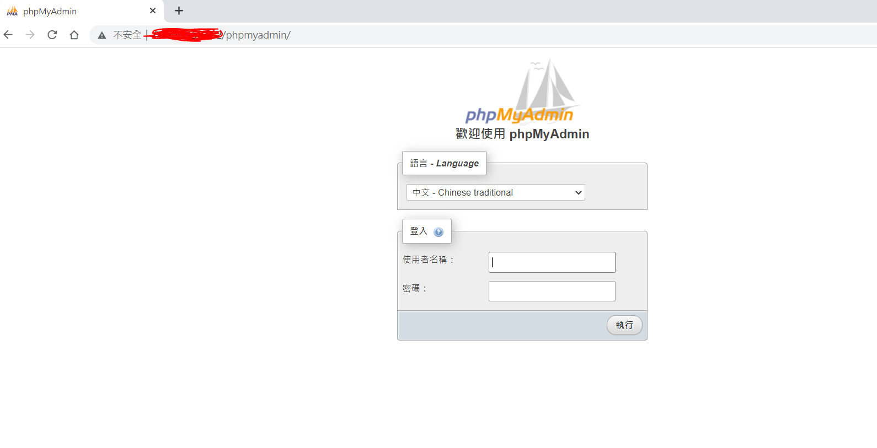Open the language selection dropdown
This screenshot has height=448, width=877.
[495, 192]
